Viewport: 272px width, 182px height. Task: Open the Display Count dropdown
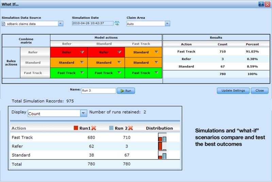point(83,113)
